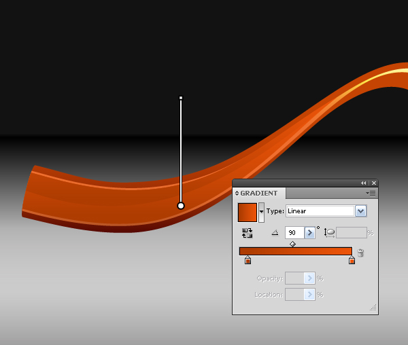This screenshot has height=345, width=408.
Task: Delete stop with the trash icon
Action: pyautogui.click(x=360, y=253)
